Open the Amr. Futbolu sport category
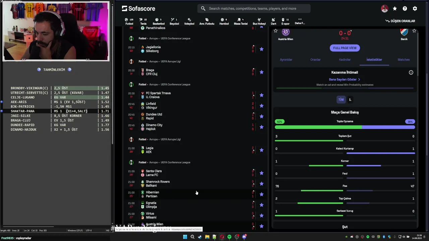Viewport: 429px width, 241px height. (207, 21)
